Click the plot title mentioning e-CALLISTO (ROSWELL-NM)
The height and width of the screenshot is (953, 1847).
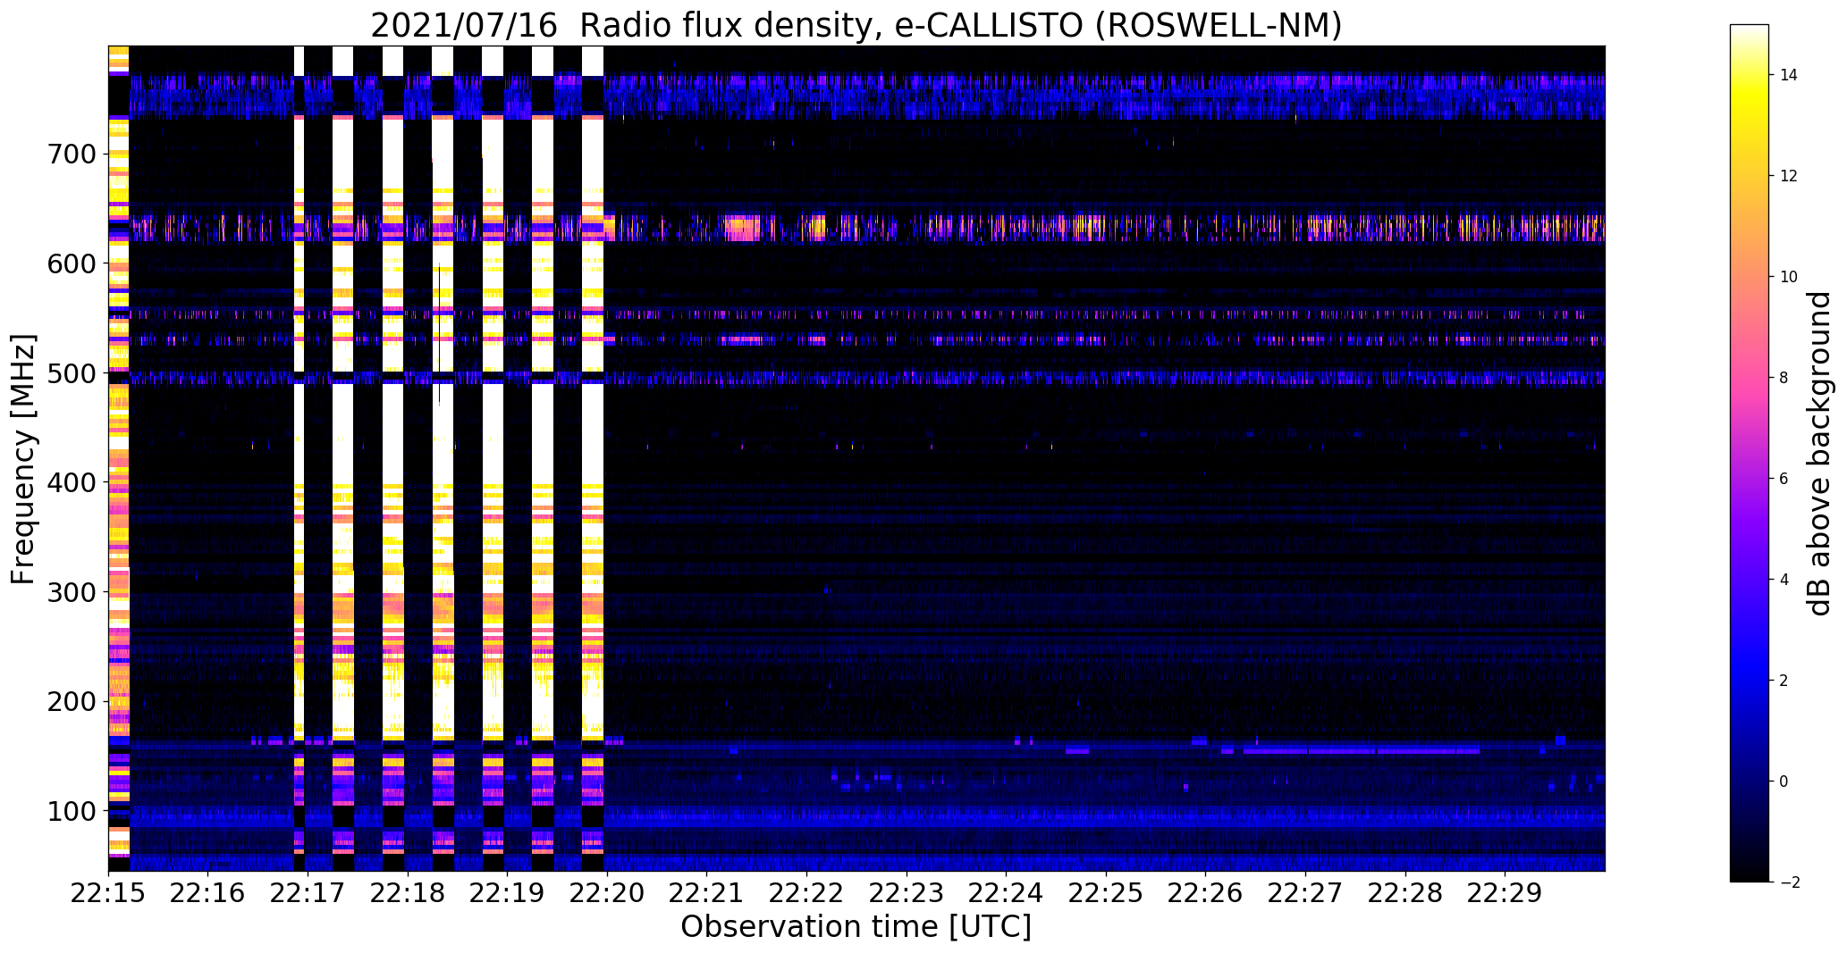(x=856, y=25)
